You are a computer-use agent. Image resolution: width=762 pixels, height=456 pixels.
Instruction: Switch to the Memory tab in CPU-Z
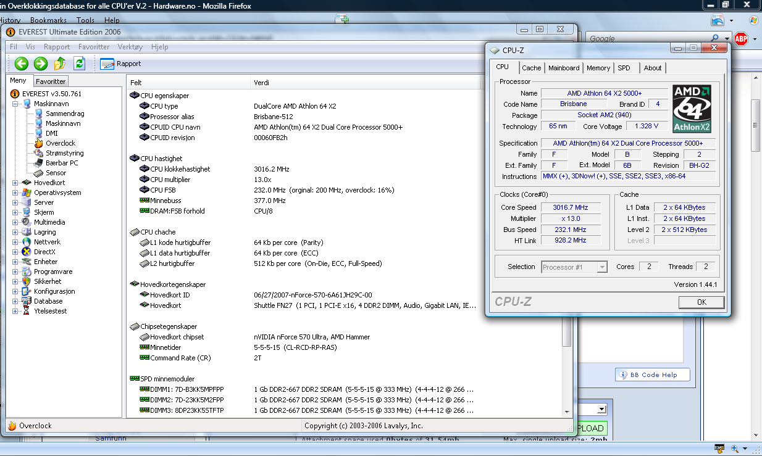coord(598,68)
